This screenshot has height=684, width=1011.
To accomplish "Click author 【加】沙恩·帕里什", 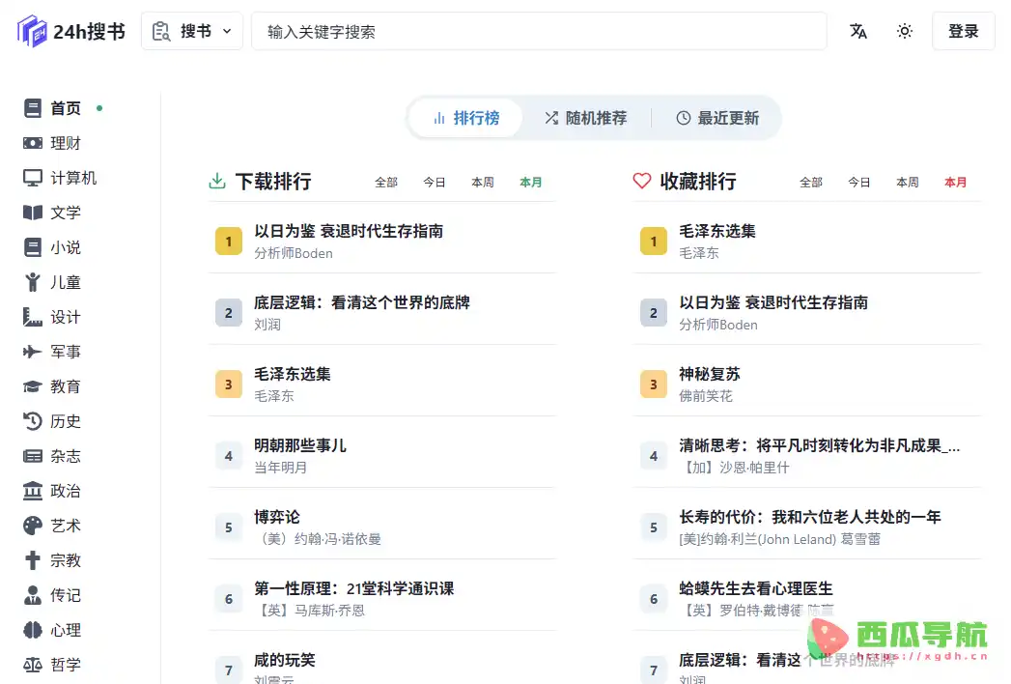I will click(735, 468).
